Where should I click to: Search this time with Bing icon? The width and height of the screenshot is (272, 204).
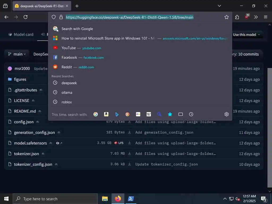(x=117, y=114)
